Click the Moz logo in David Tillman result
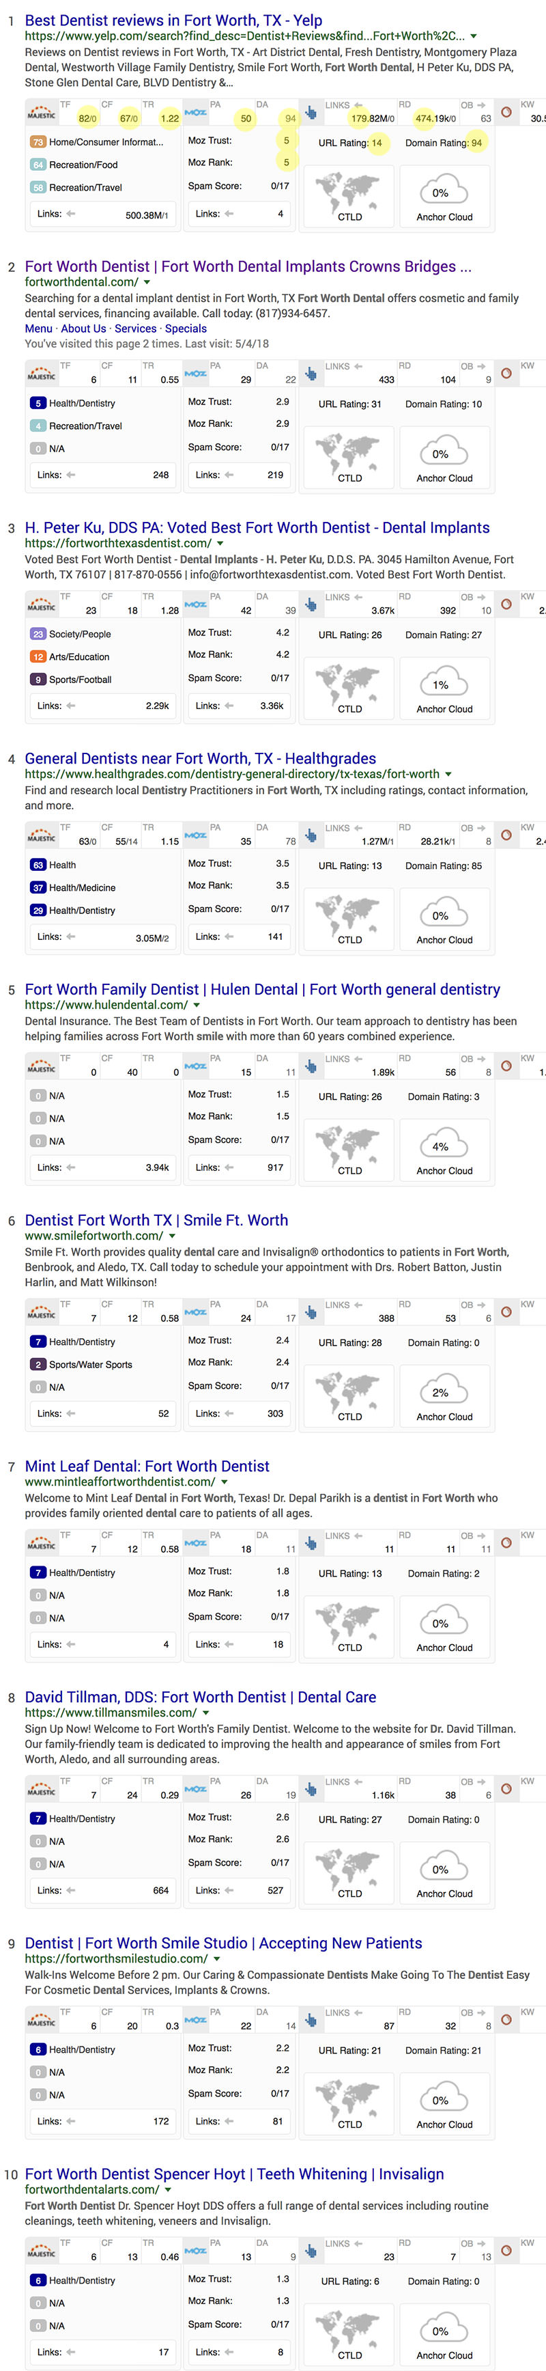Screen dimensions: 546x2371 [x=196, y=1789]
